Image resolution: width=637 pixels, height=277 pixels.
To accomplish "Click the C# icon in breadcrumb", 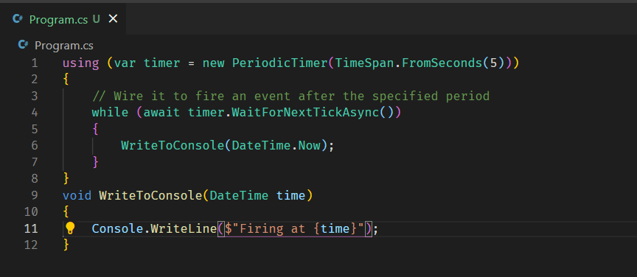I will (x=24, y=45).
